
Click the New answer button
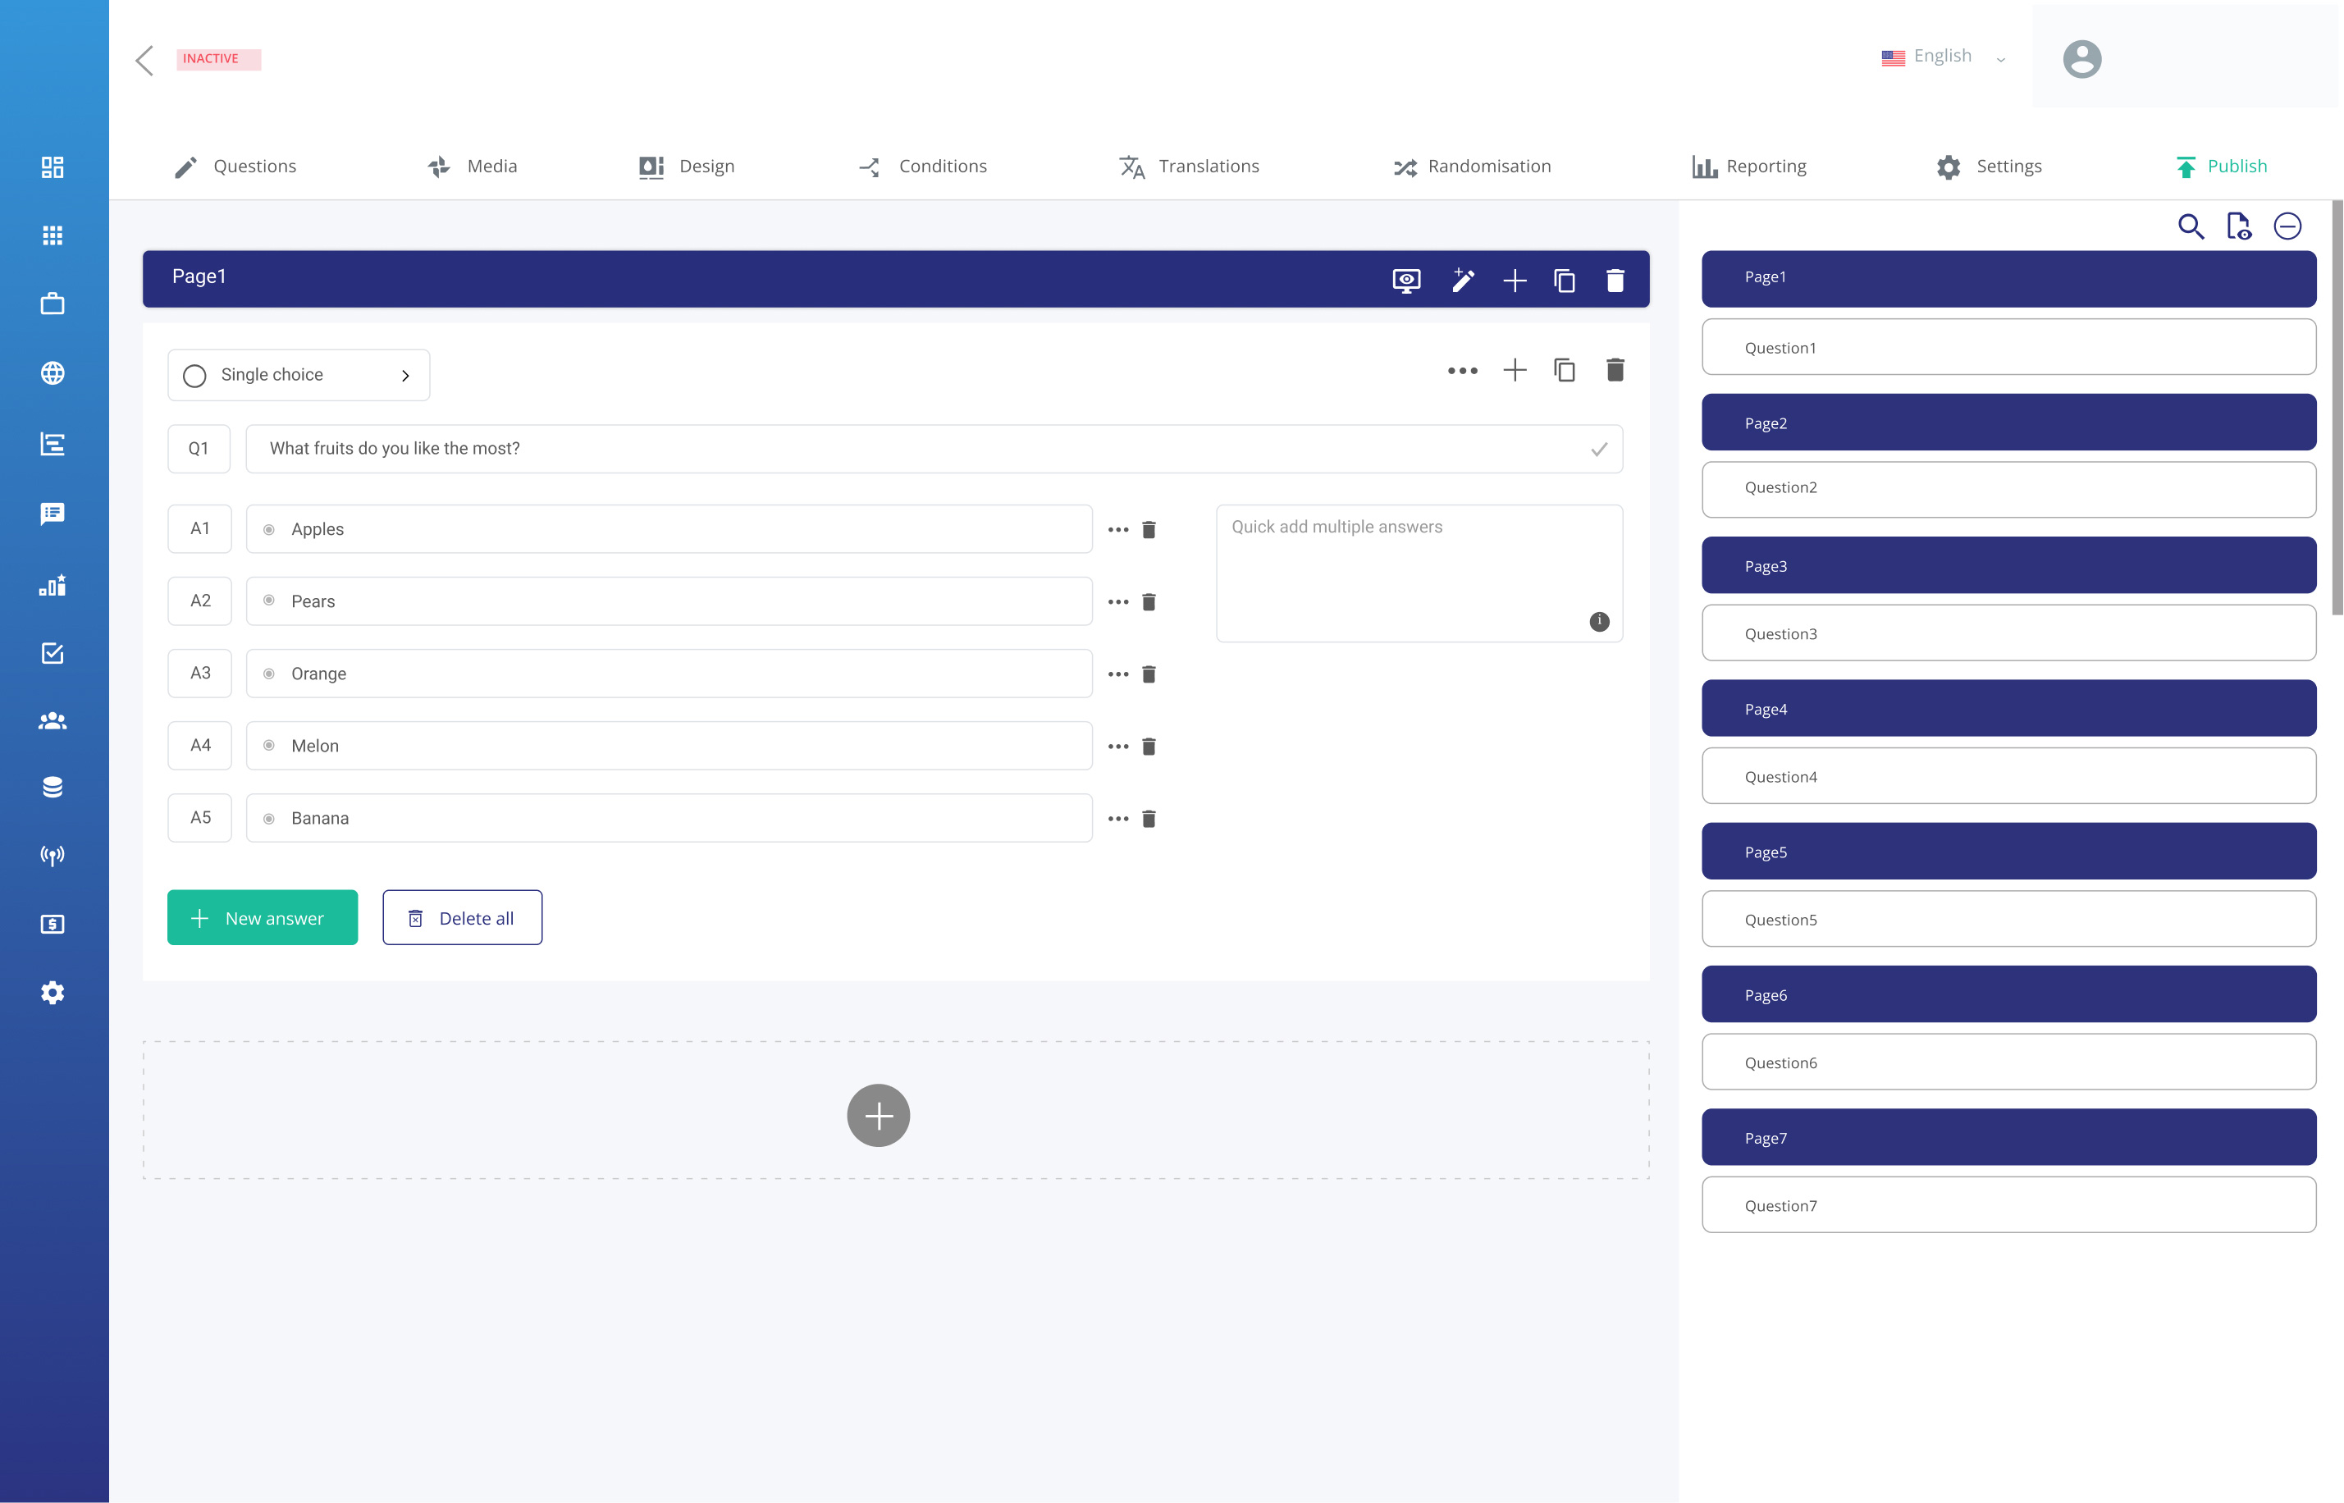pos(263,917)
